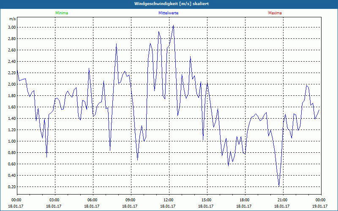Viewport: 338px width, 211px height.
Task: Click the 18.01.17 date under 15:00
Action: (x=206, y=206)
